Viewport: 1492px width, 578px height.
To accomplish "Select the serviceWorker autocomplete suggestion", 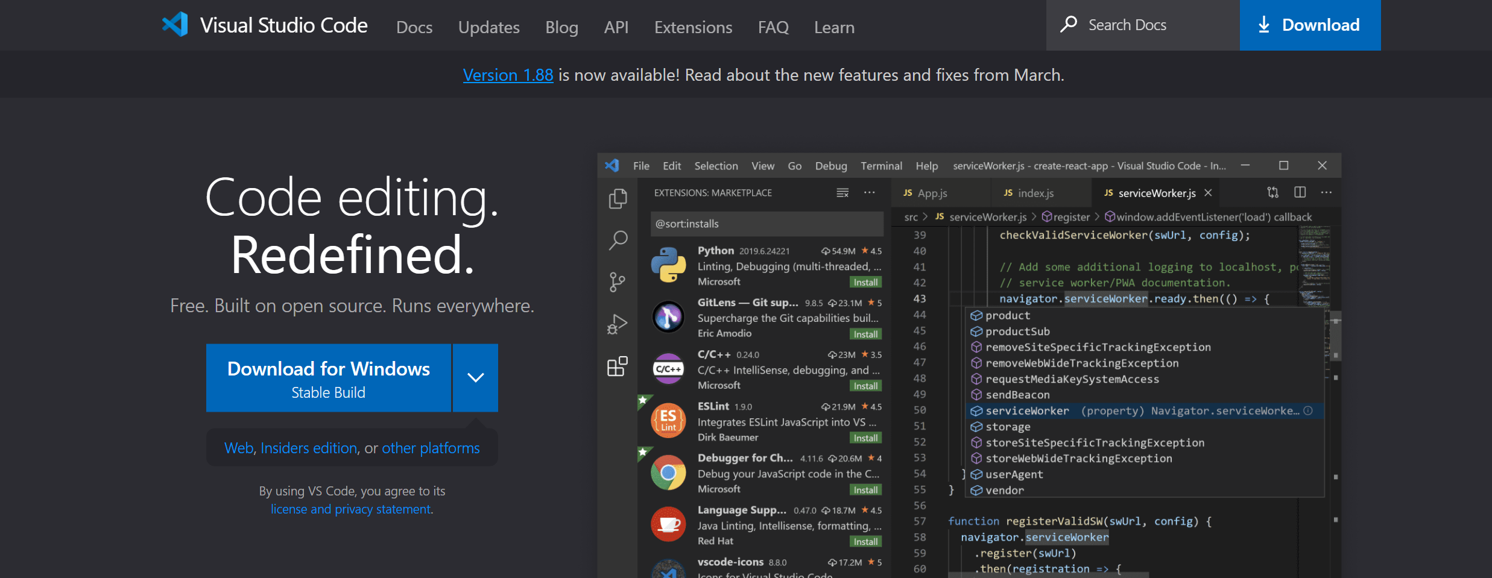I will click(1145, 411).
